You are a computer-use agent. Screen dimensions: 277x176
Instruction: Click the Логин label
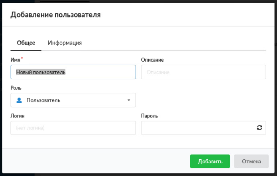tap(18, 116)
